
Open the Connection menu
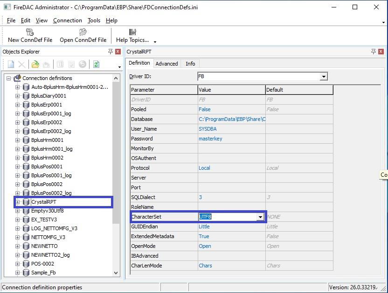[x=67, y=20]
